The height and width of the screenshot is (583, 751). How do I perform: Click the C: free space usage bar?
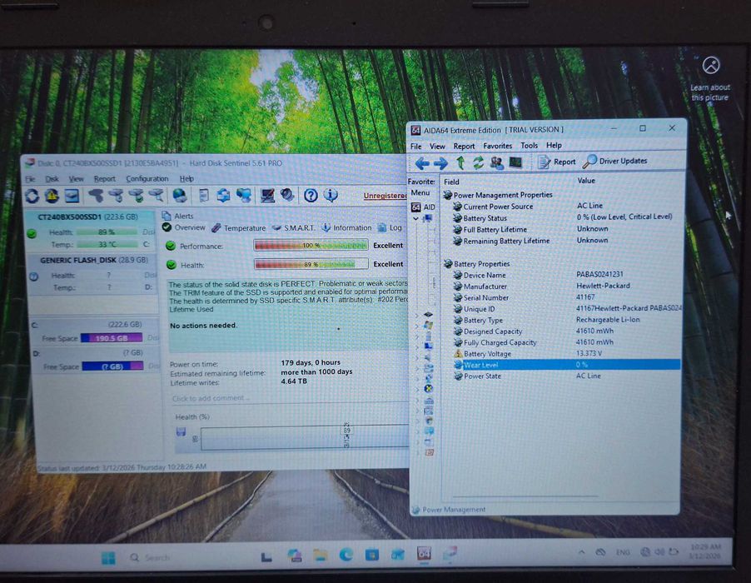(x=112, y=338)
